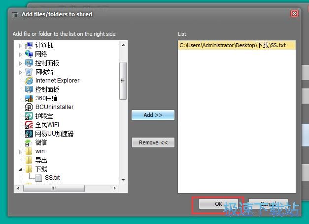This screenshot has width=309, height=224.
Task: Expand the first 控制面板 node below 网络
Action: click(x=20, y=63)
